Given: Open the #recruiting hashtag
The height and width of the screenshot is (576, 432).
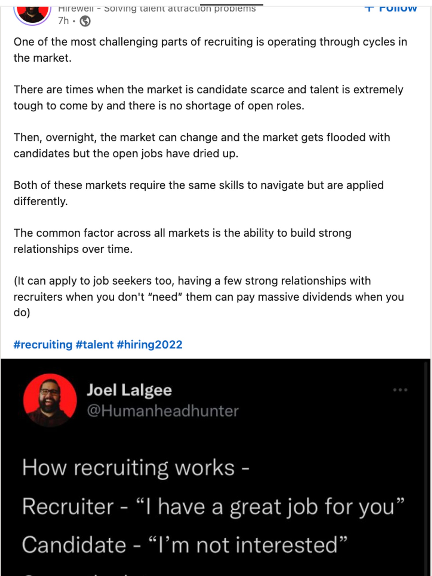Looking at the screenshot, I should pyautogui.click(x=43, y=345).
